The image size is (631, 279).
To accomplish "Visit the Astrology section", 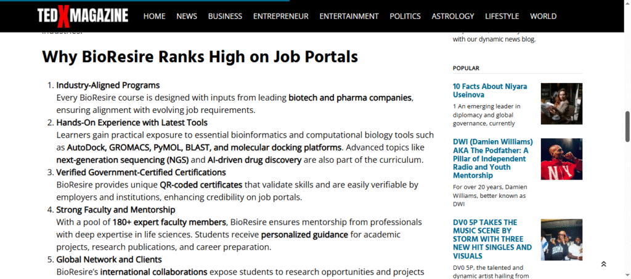I will 453,16.
